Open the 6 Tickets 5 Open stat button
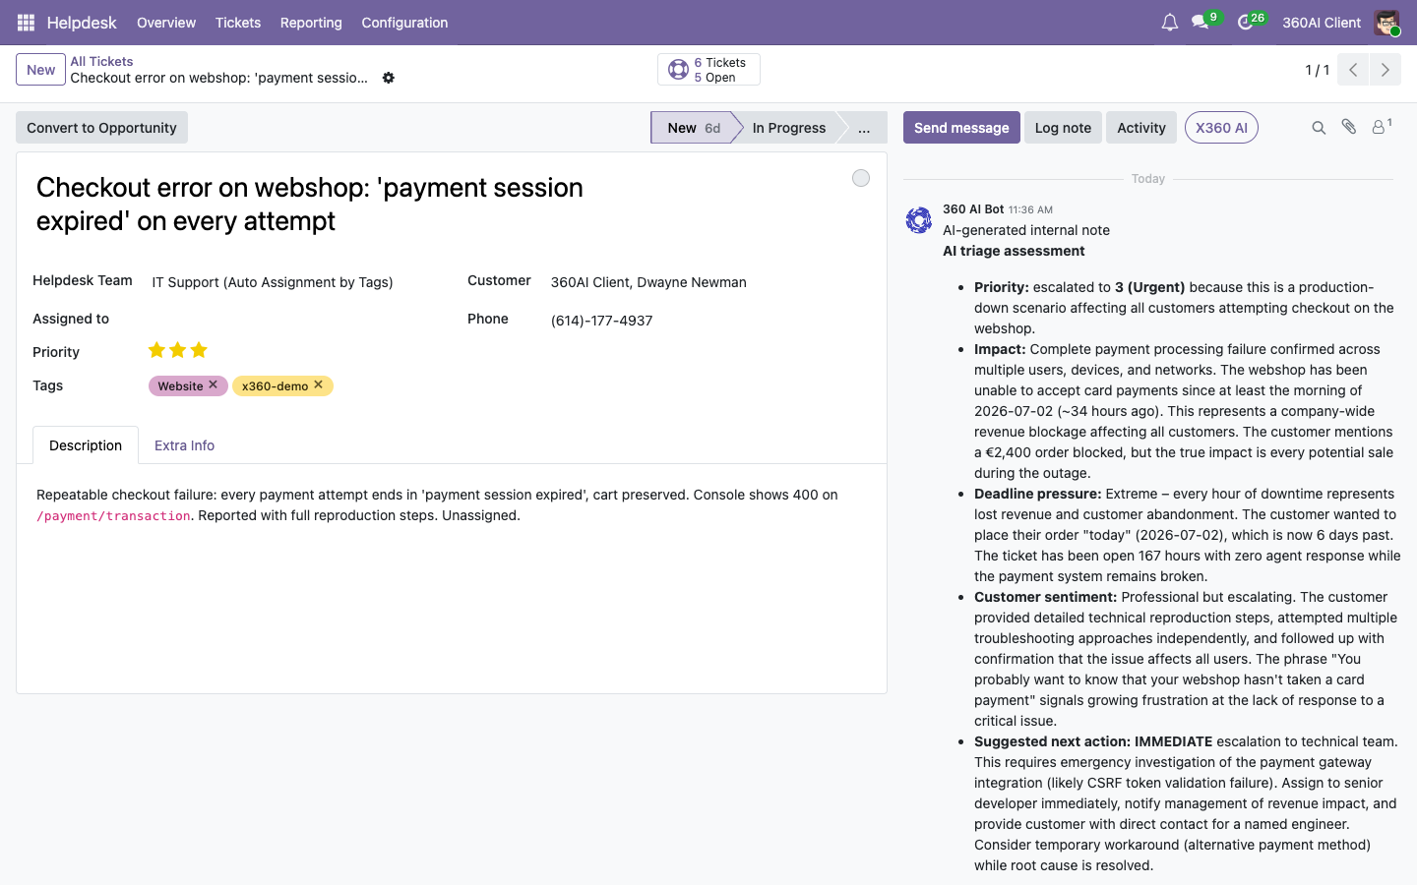This screenshot has height=885, width=1417. (x=708, y=70)
